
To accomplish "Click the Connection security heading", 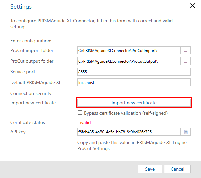I will (x=31, y=94).
